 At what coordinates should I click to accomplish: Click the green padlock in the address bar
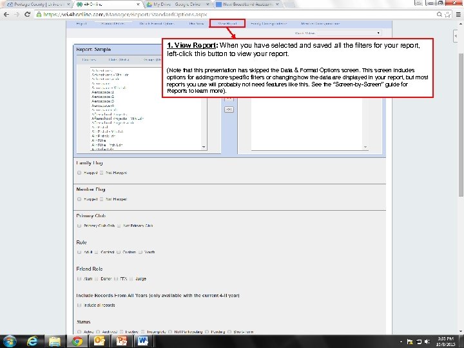(x=39, y=14)
